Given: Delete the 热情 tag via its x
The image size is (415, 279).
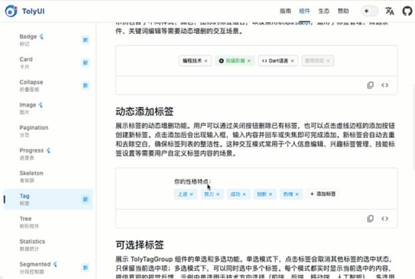Looking at the screenshot, I should (297, 194).
